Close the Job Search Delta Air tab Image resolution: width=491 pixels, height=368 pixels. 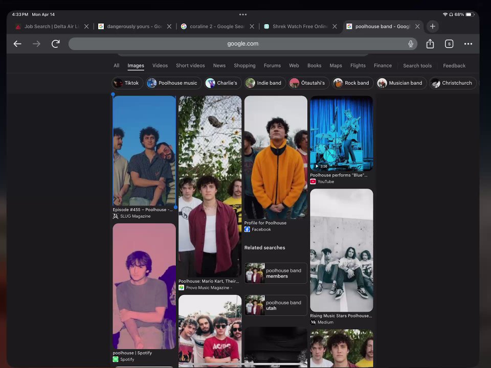(86, 26)
